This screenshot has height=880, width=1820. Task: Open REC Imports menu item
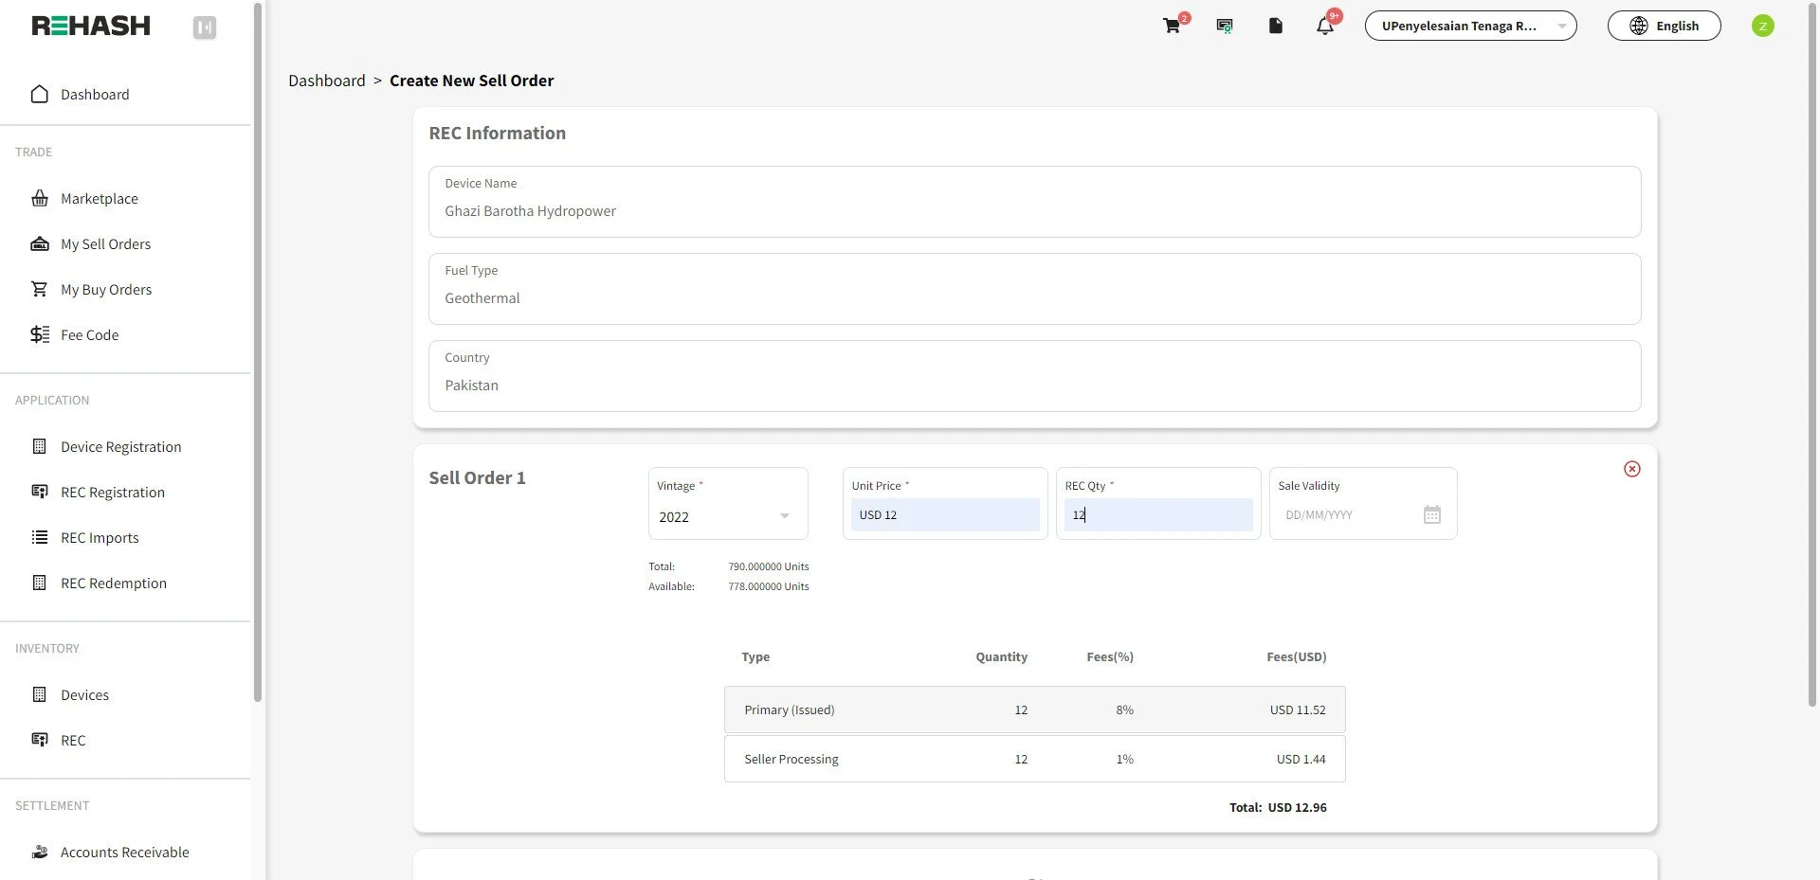(100, 537)
